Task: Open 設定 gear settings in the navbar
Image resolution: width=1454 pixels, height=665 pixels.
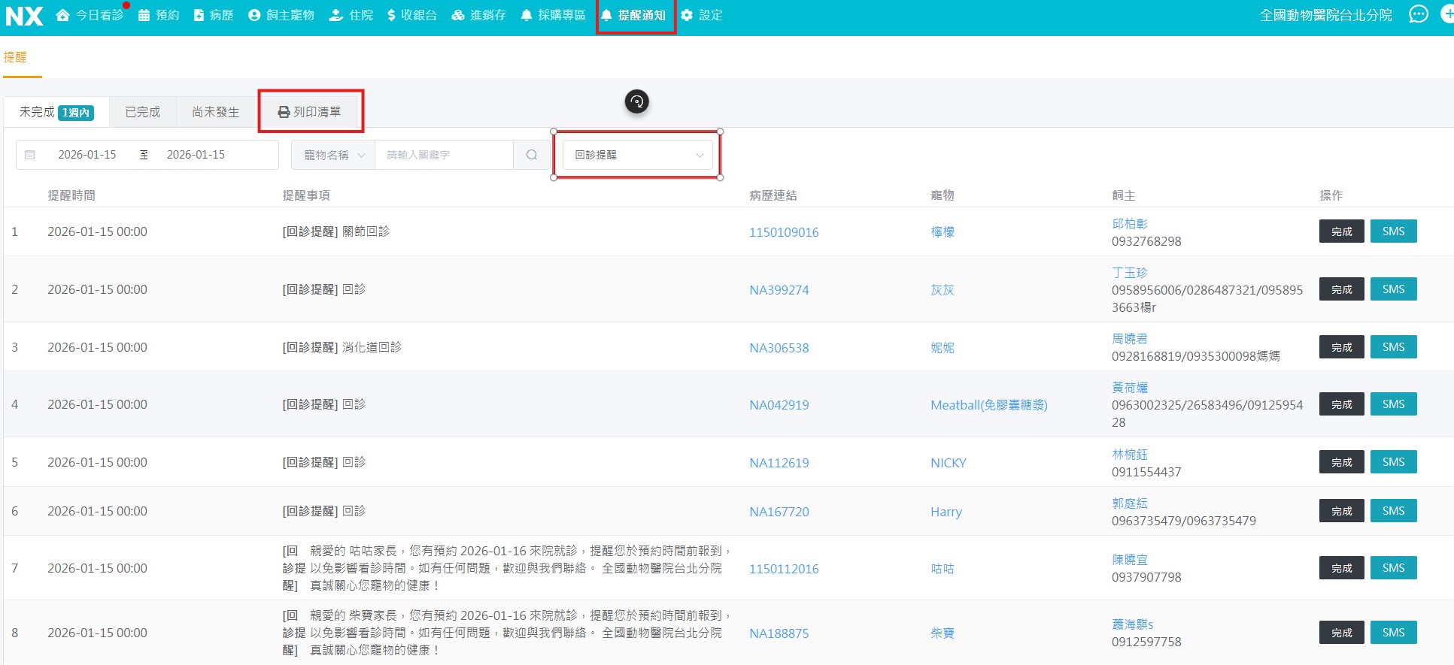Action: coord(701,15)
